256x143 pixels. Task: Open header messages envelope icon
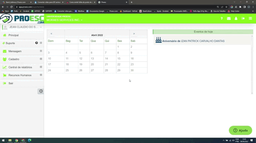[229, 18]
